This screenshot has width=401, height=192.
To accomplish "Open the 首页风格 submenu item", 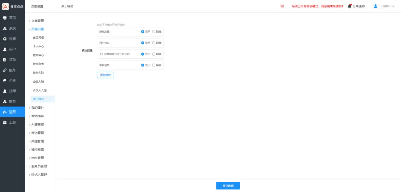I will tap(38, 38).
